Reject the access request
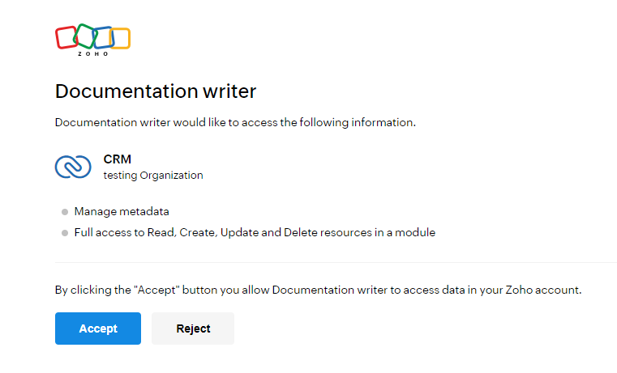Image resolution: width=617 pixels, height=373 pixels. point(193,328)
